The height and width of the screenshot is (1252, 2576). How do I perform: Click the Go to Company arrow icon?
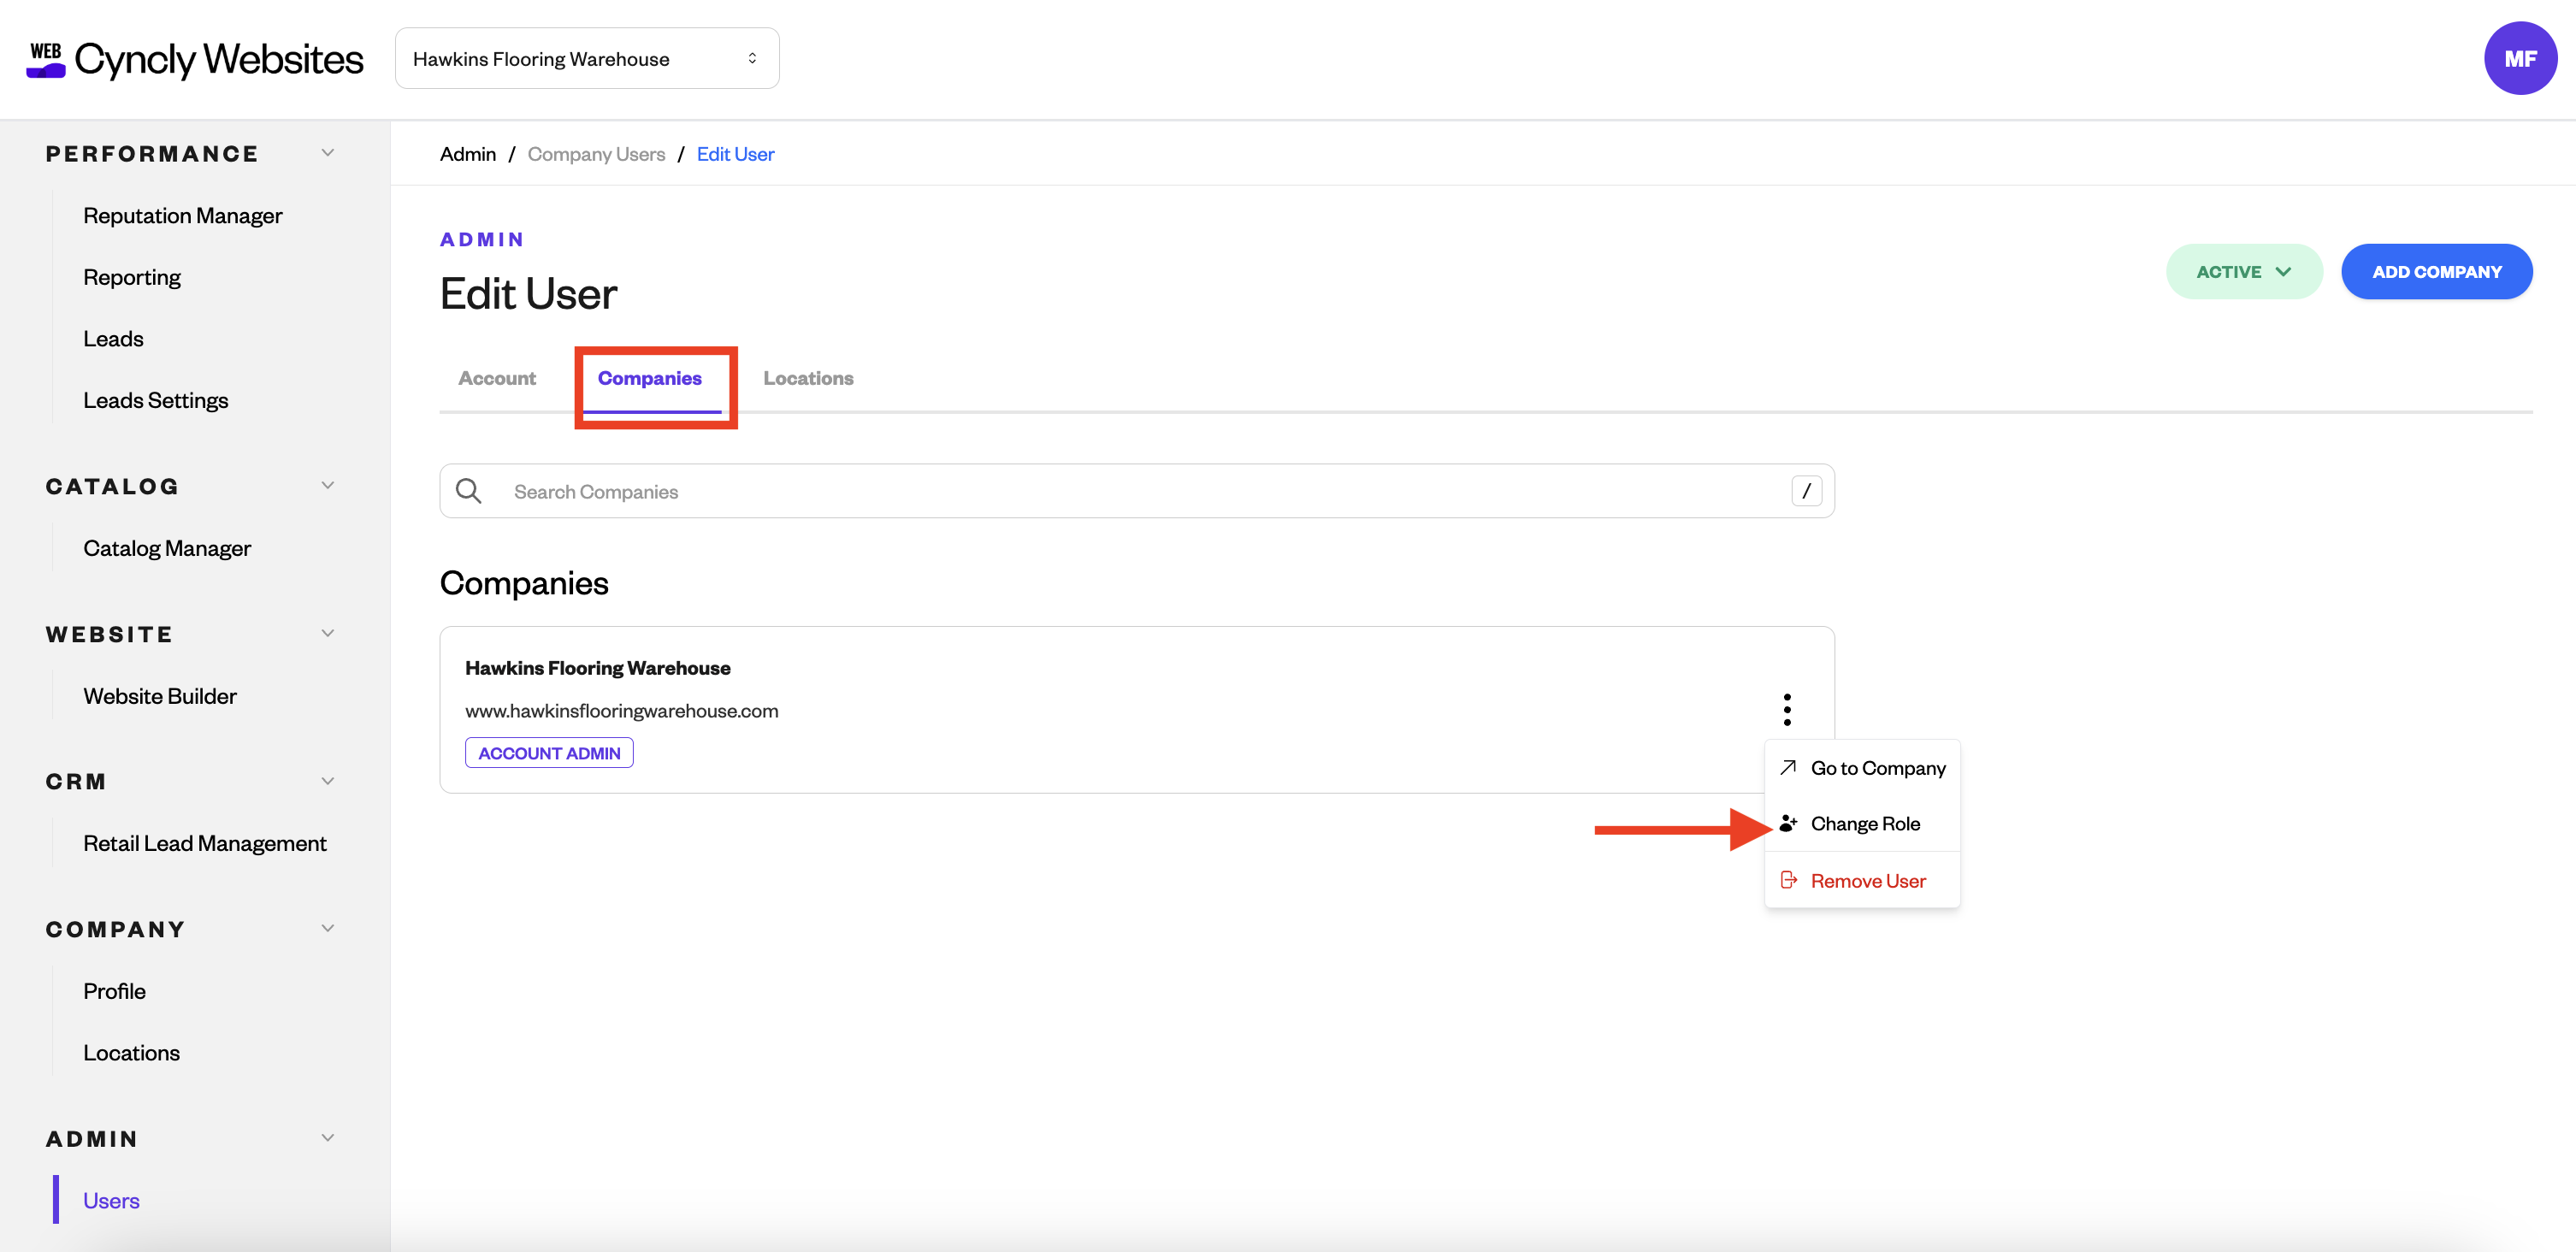pyautogui.click(x=1788, y=767)
